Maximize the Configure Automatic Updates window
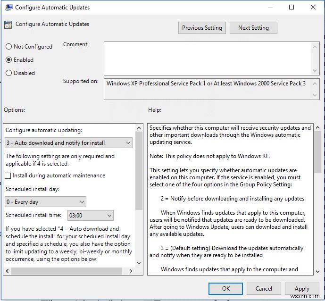 coord(292,7)
